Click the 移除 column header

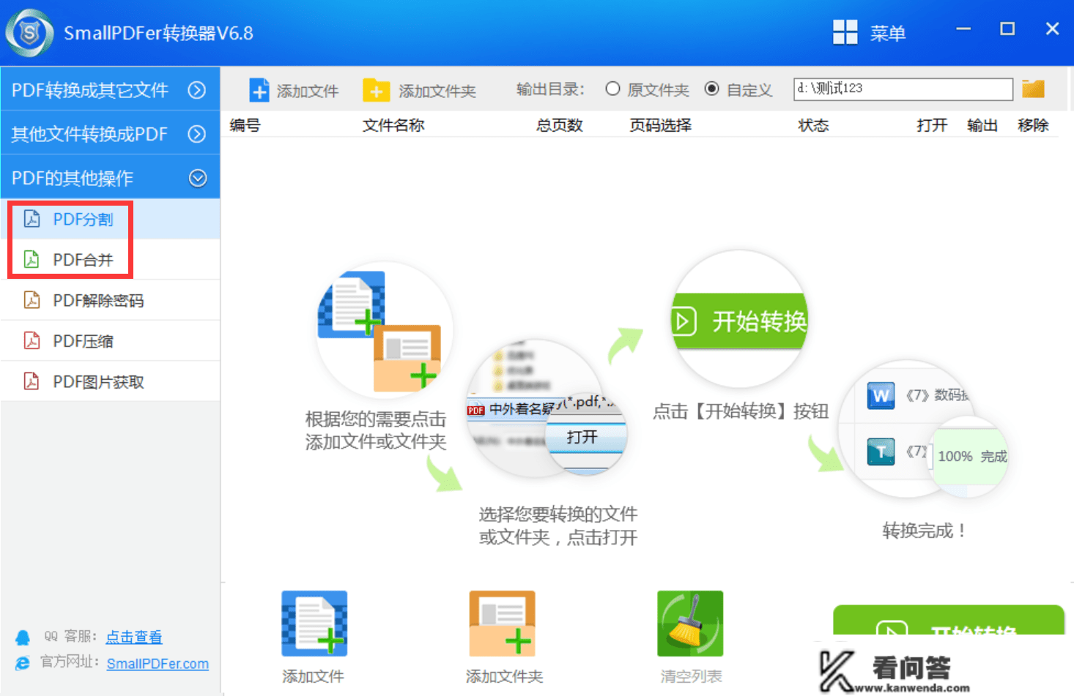(x=1033, y=125)
